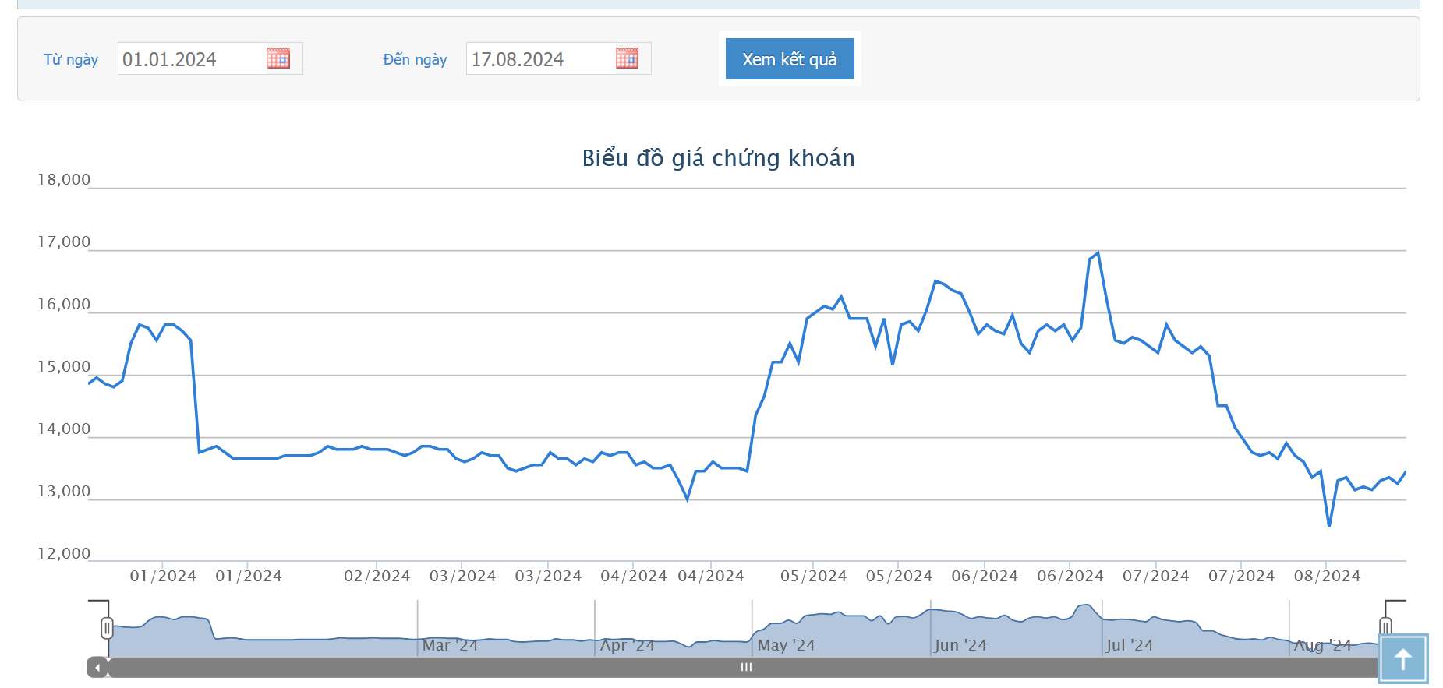Open the calendar picker for Từ ngày

point(278,58)
